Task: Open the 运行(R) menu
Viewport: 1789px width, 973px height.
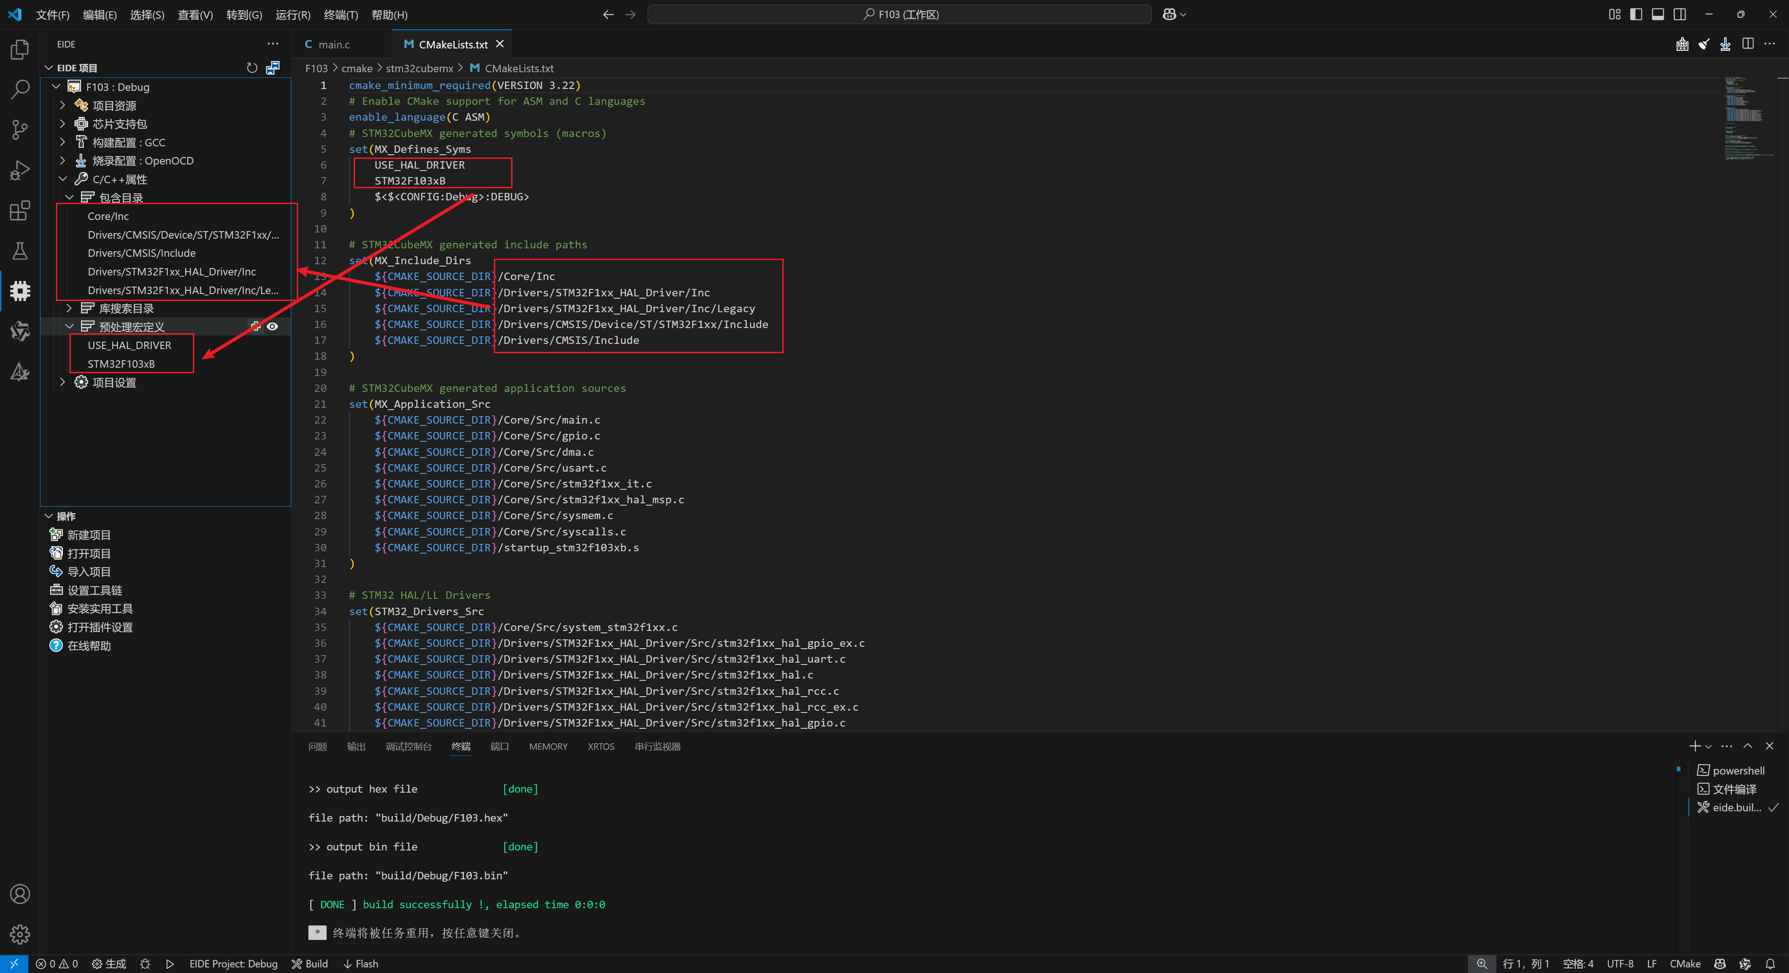Action: click(x=293, y=14)
